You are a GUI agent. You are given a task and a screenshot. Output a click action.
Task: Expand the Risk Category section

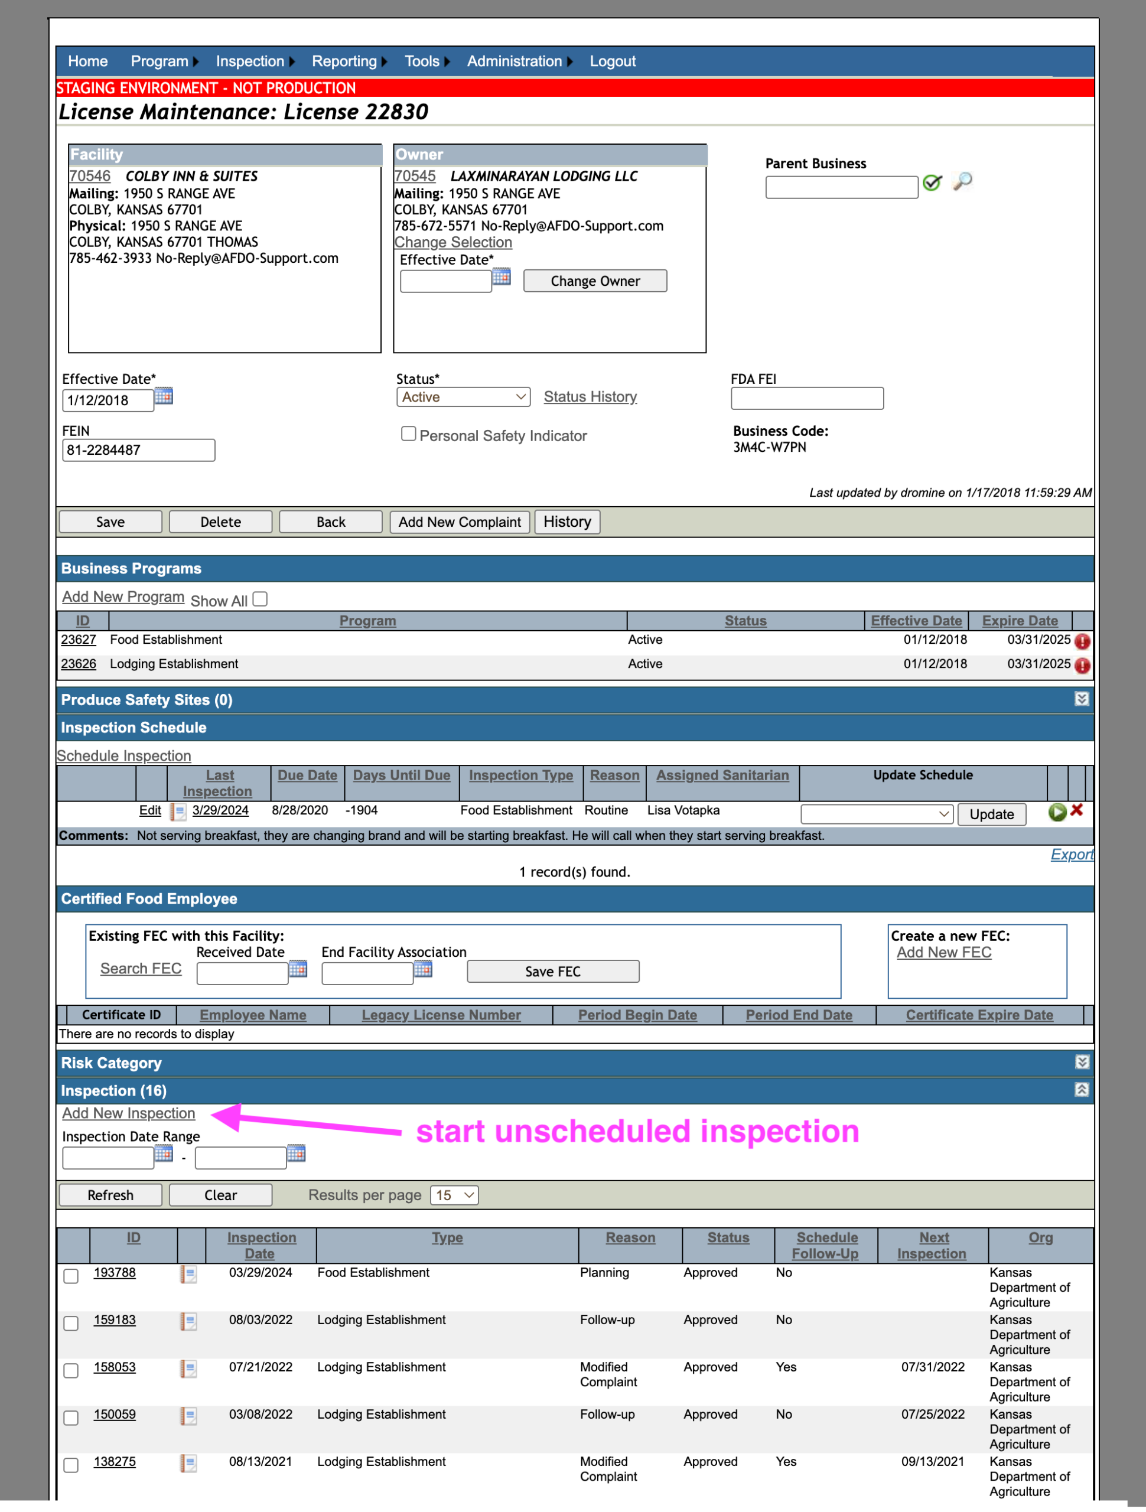coord(1082,1062)
